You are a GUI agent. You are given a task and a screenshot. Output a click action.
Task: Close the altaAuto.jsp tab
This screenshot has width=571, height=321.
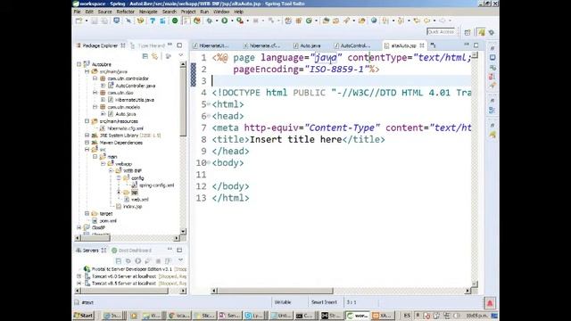tap(422, 45)
